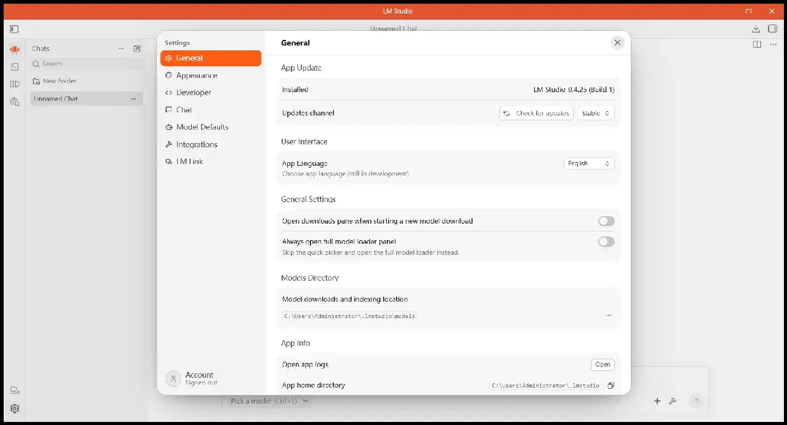Viewport: 787px width, 425px height.
Task: Open the Developer terminal icon in sidebar
Action: (x=15, y=67)
